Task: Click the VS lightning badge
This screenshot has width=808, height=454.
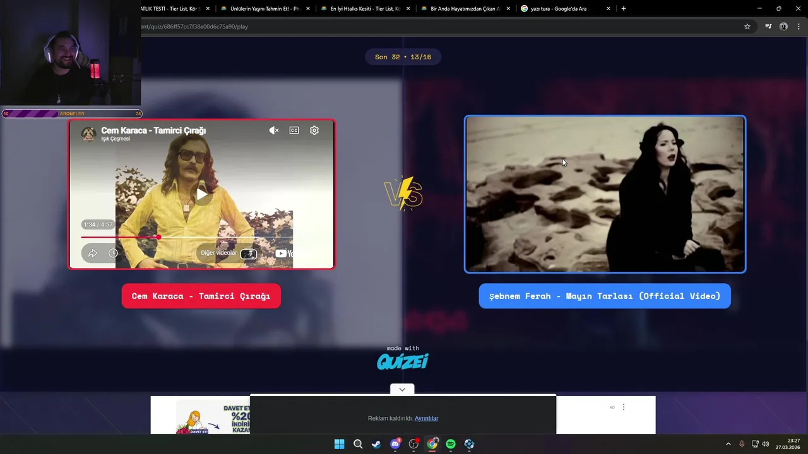Action: pyautogui.click(x=403, y=193)
